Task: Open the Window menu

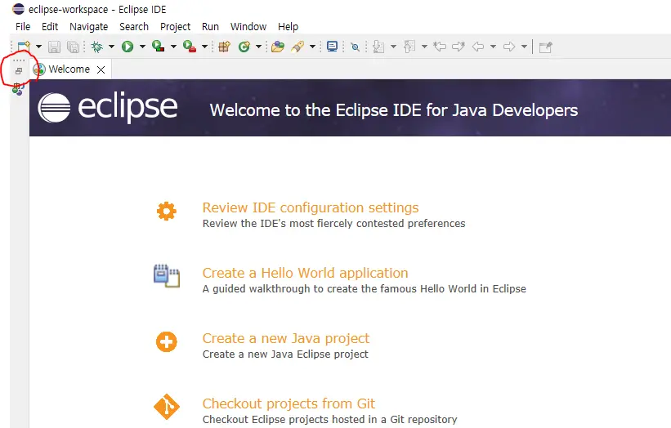Action: pyautogui.click(x=248, y=26)
